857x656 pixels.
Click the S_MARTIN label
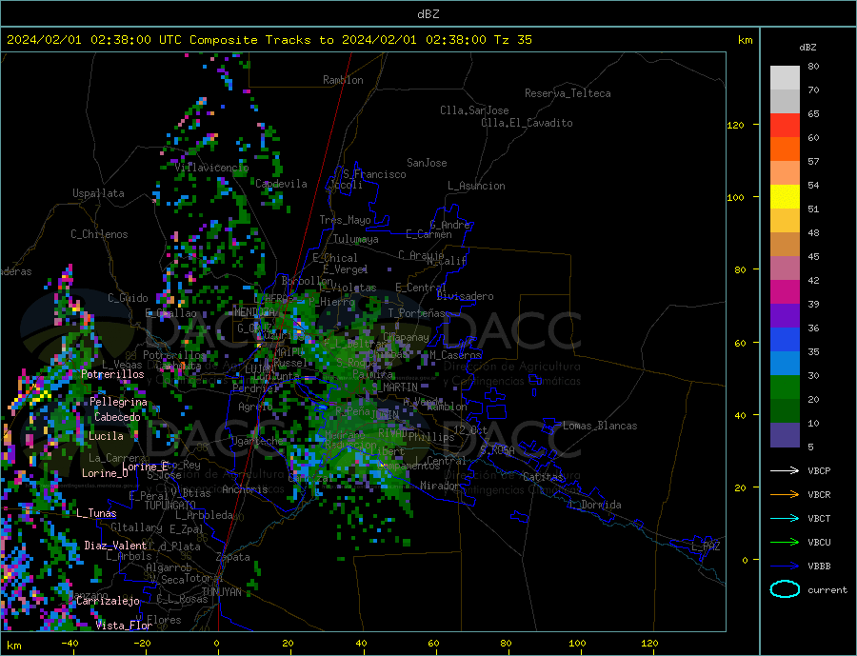(x=395, y=388)
